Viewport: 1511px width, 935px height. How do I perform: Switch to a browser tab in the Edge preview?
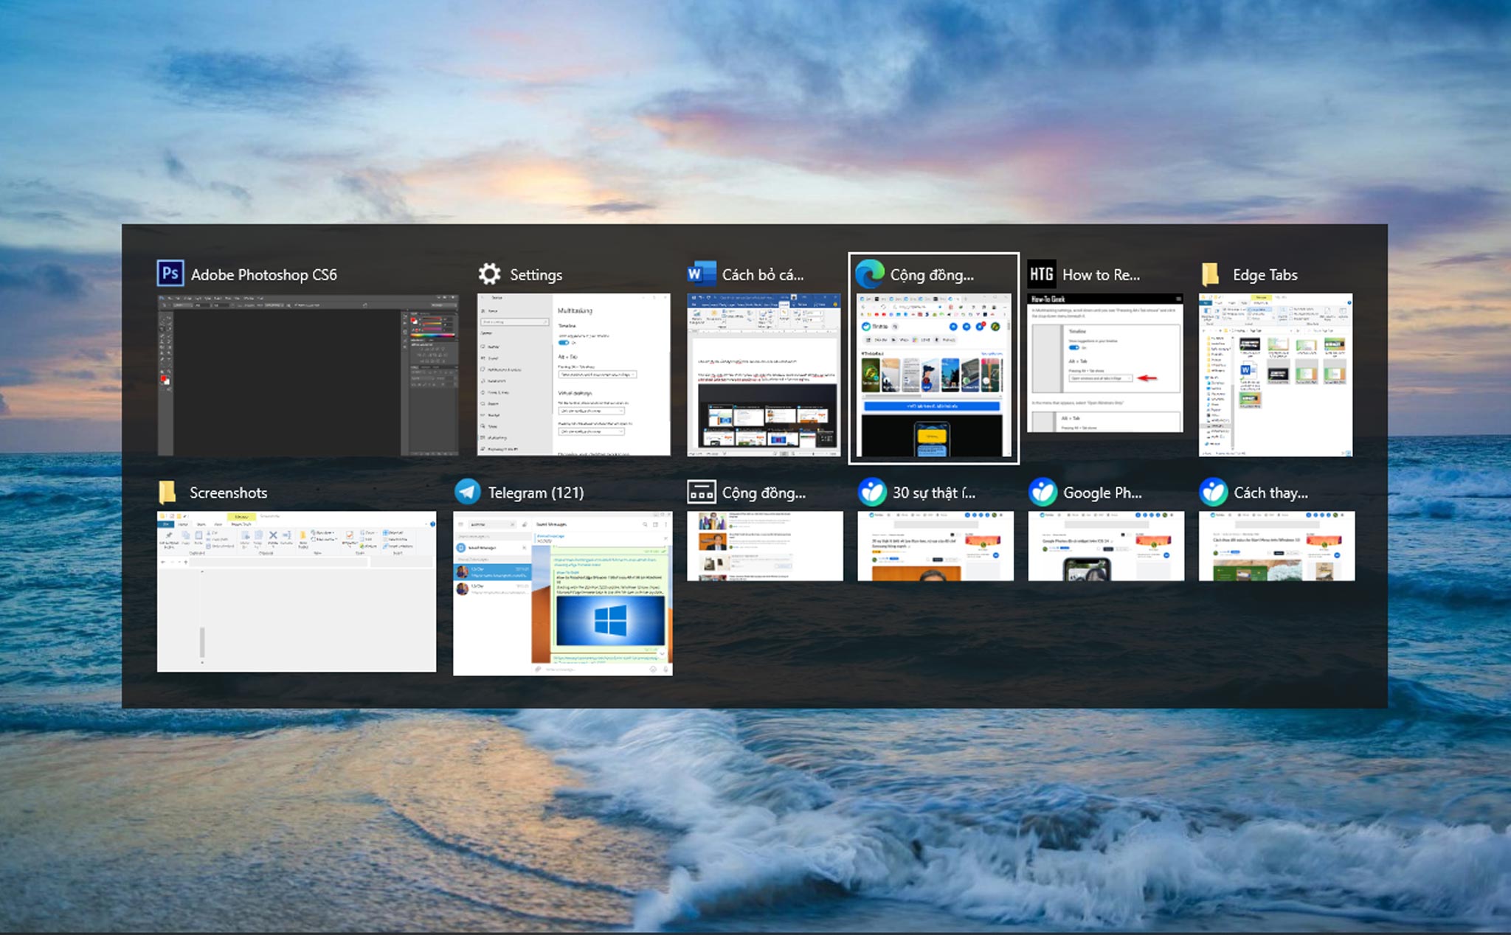click(x=892, y=299)
